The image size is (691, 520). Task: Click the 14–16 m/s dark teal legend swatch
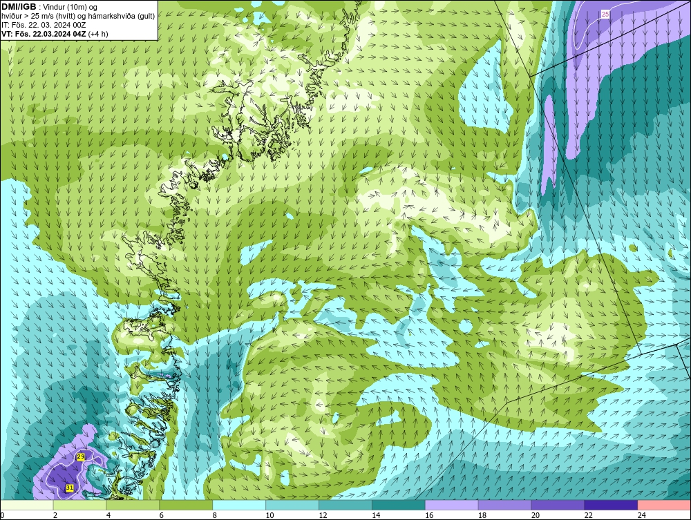coord(399,505)
